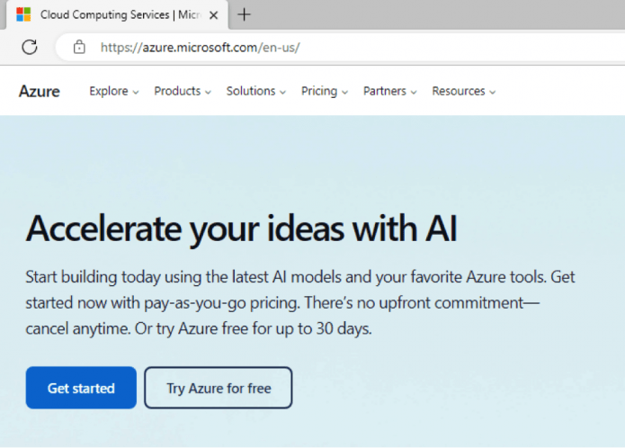Image resolution: width=625 pixels, height=448 pixels.
Task: Close the Cloud Computing Services tab
Action: (x=213, y=15)
